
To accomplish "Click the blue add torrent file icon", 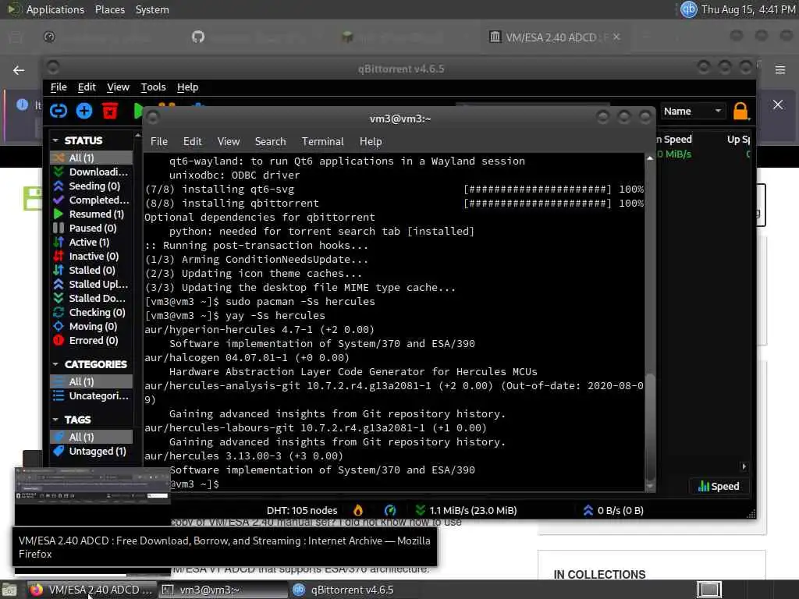I will click(x=84, y=111).
